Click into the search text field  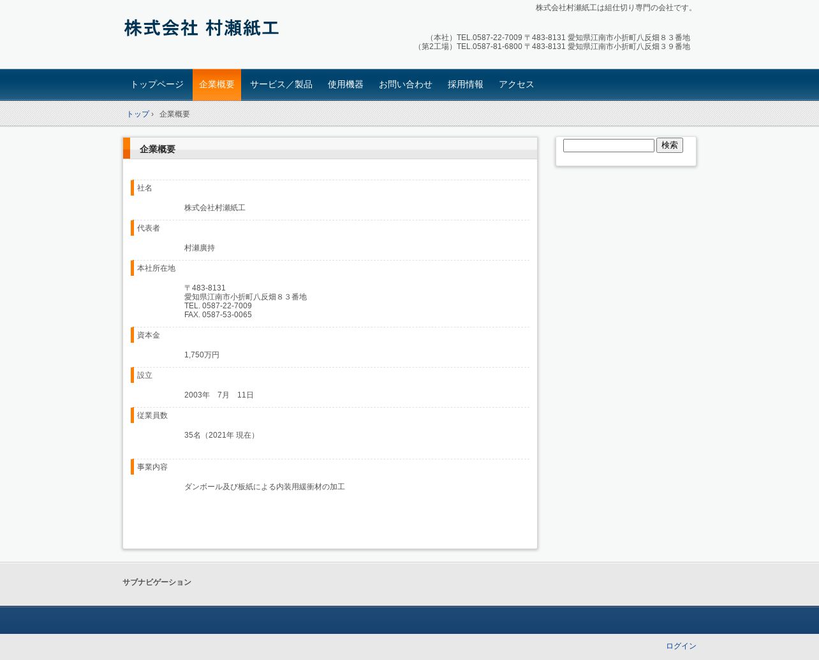pyautogui.click(x=609, y=145)
